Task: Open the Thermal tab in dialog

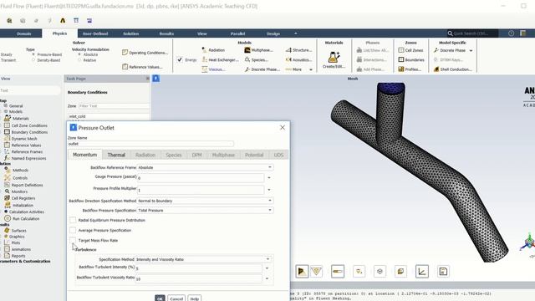Action: pyautogui.click(x=116, y=155)
